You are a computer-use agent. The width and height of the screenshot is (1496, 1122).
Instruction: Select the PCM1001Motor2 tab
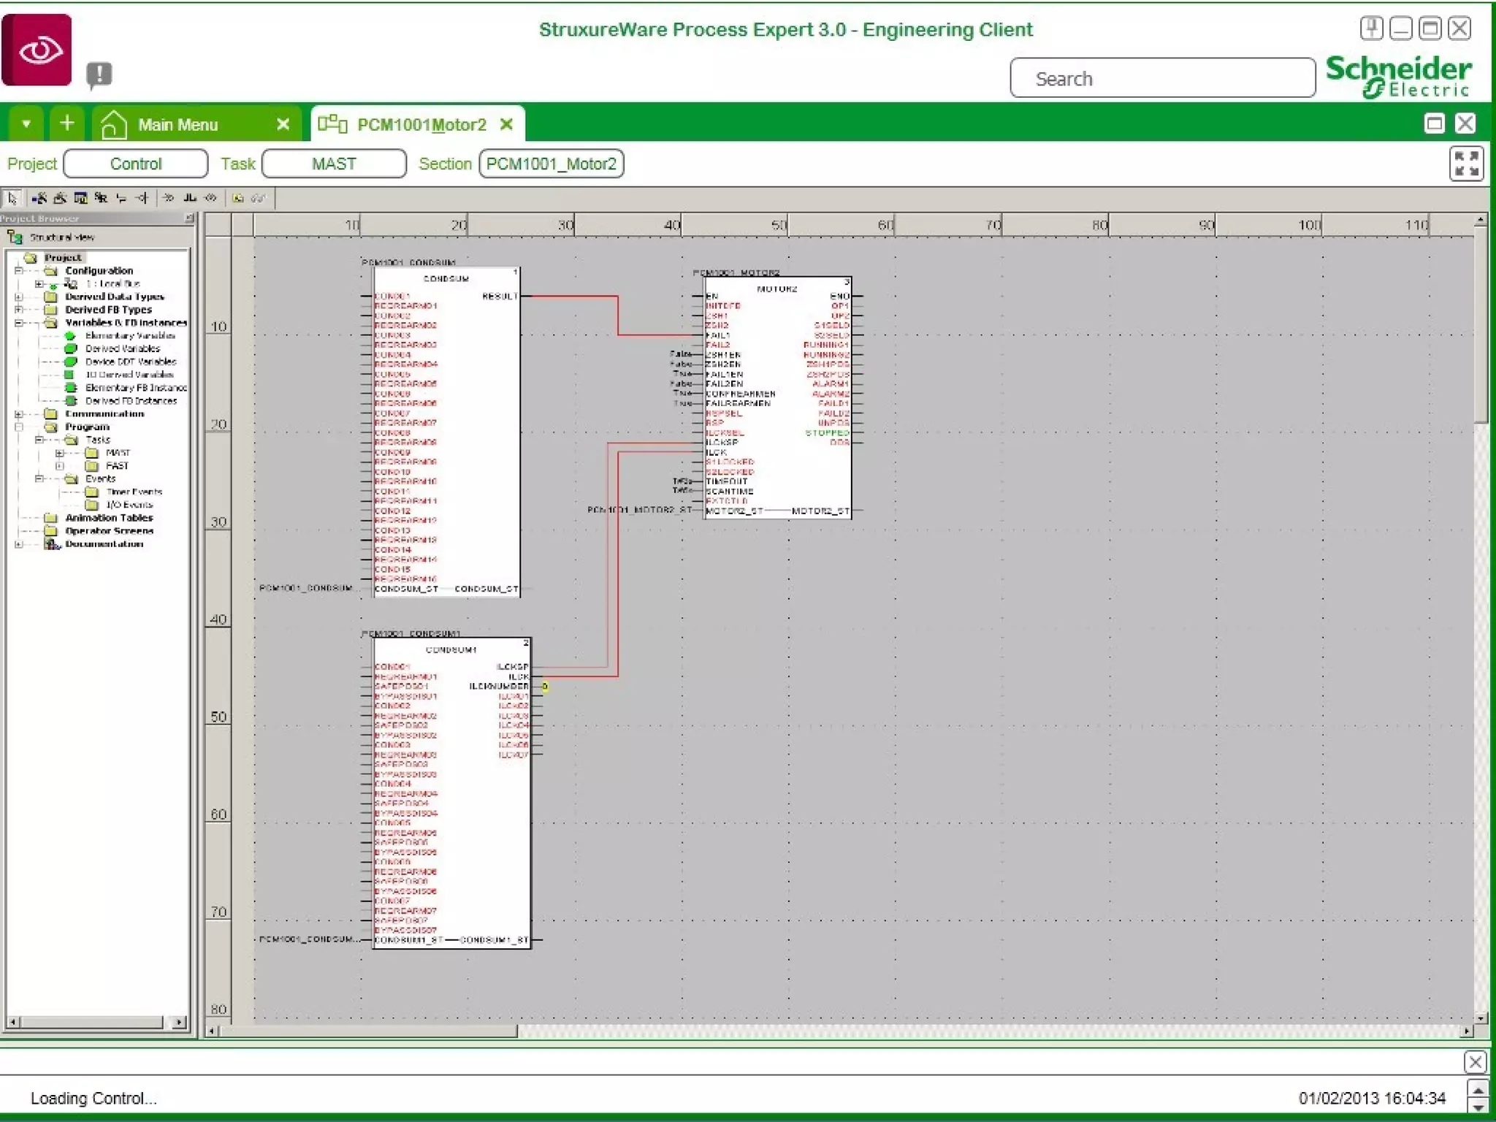[x=421, y=125]
